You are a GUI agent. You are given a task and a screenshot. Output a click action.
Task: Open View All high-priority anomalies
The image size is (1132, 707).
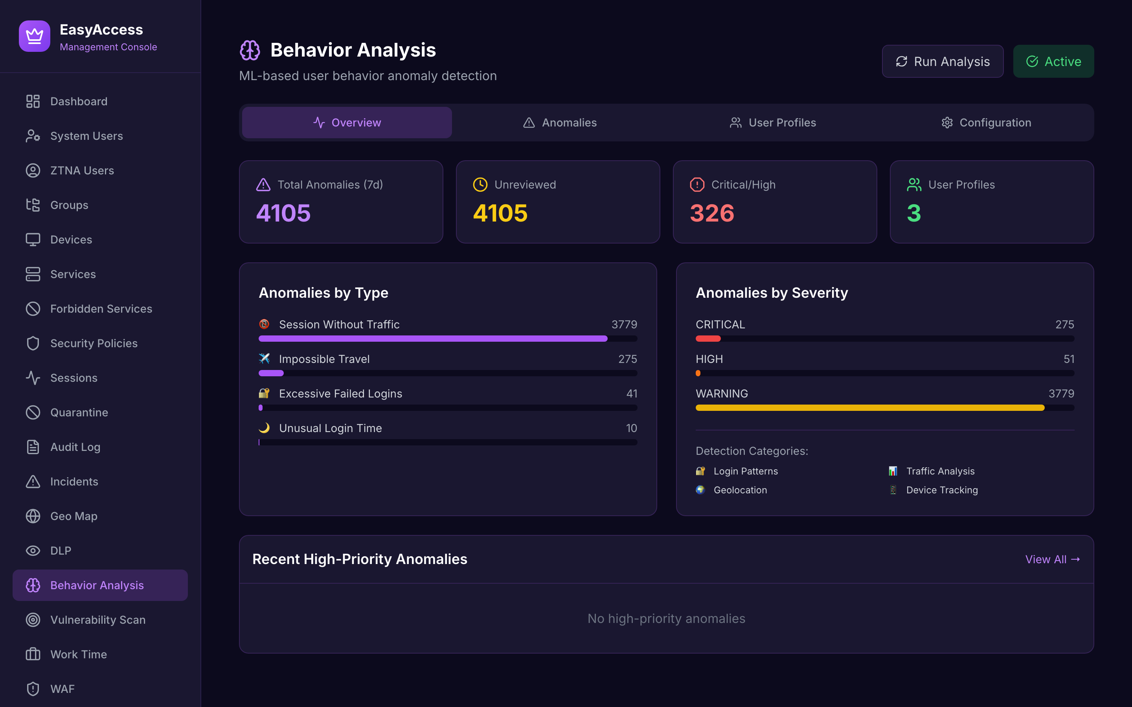1053,559
